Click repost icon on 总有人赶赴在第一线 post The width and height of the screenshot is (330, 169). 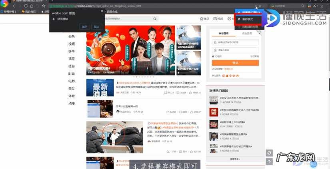(168, 112)
